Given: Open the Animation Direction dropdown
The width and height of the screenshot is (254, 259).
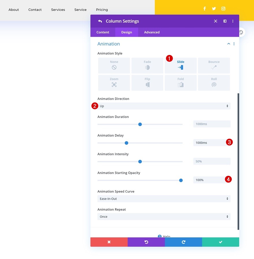Looking at the screenshot, I should click(x=164, y=106).
